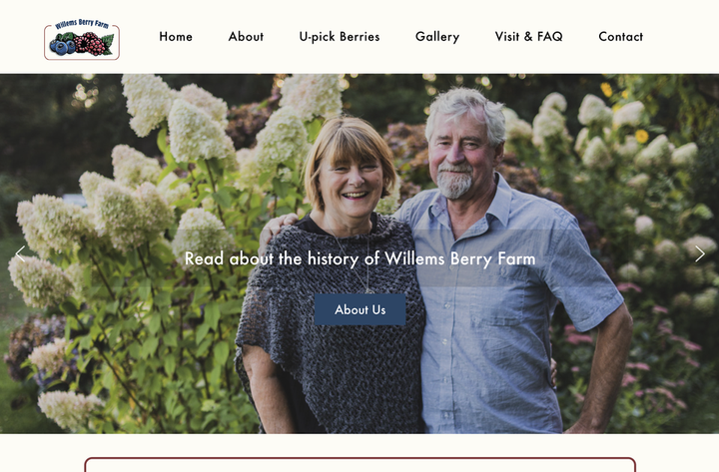
Task: Advance to the next slide arrow
Action: pos(699,253)
